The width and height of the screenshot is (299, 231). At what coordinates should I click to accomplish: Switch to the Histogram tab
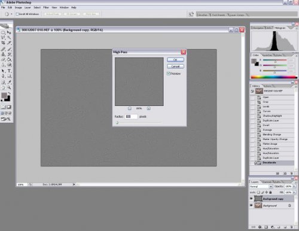click(280, 28)
